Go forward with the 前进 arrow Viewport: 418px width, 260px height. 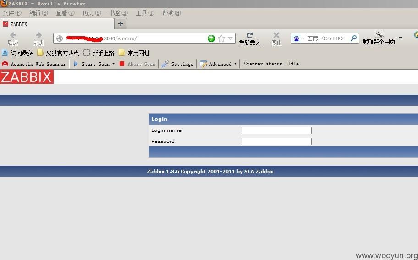(x=38, y=38)
